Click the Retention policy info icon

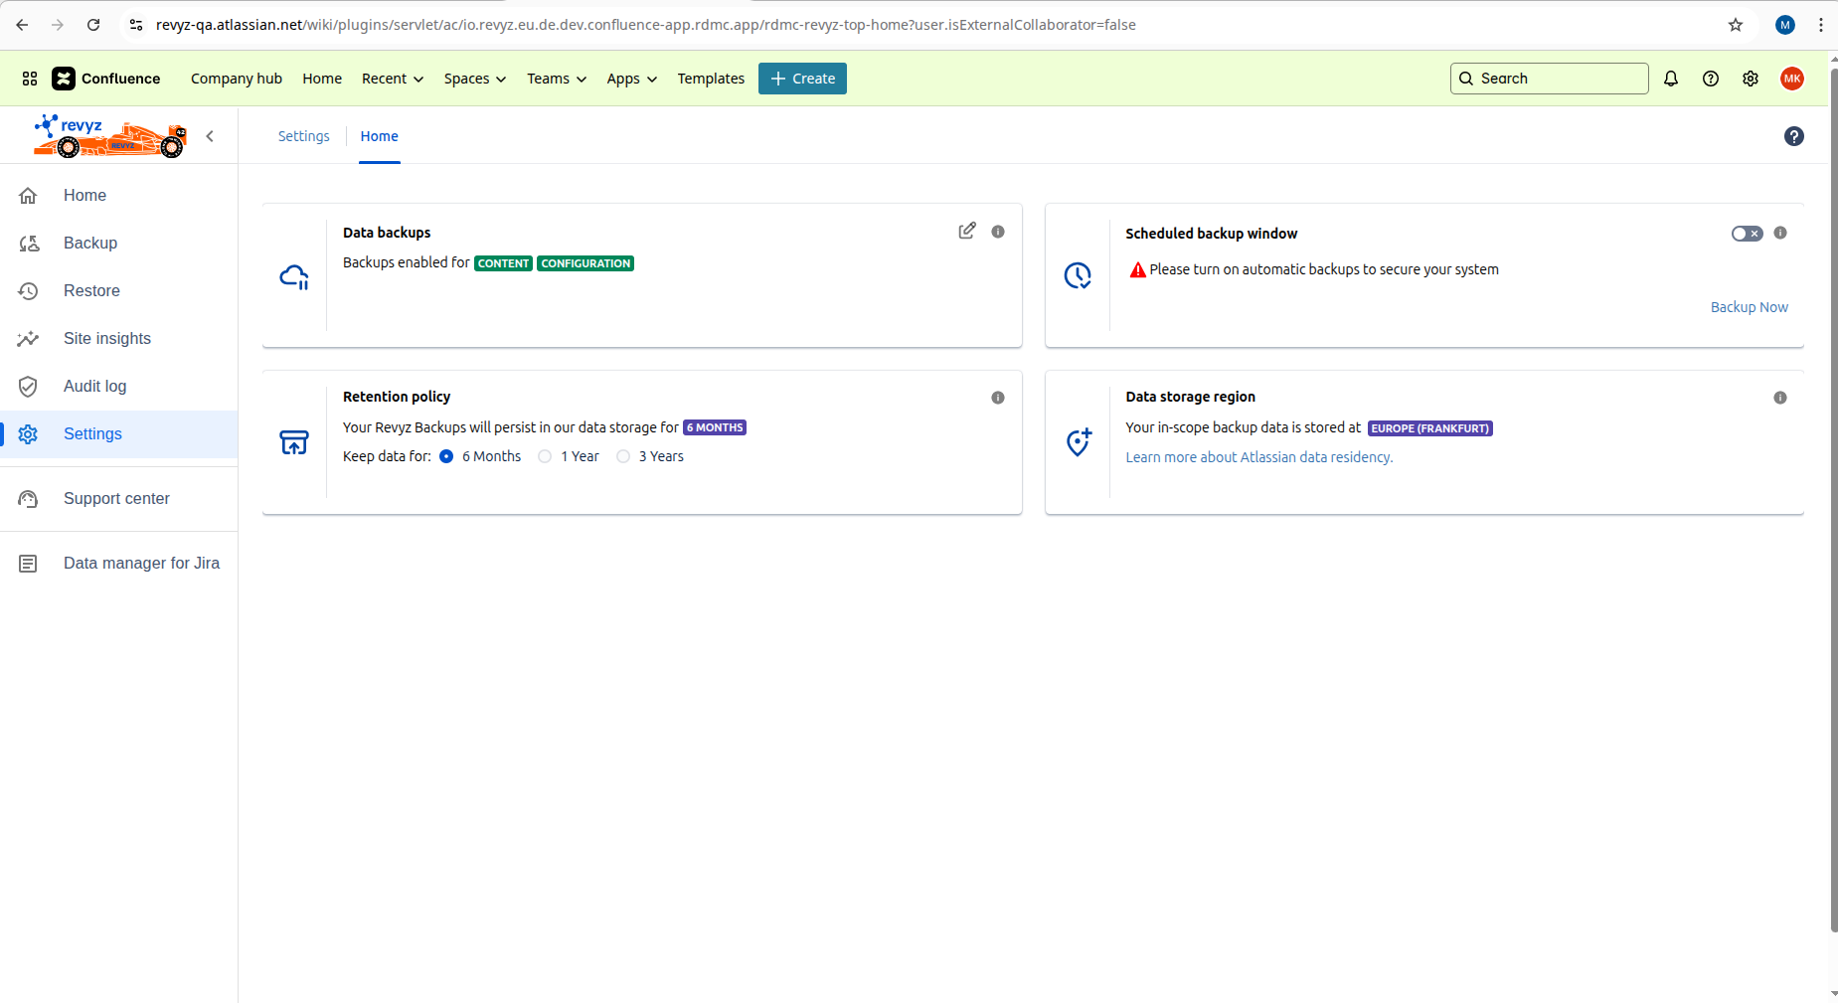coord(998,398)
